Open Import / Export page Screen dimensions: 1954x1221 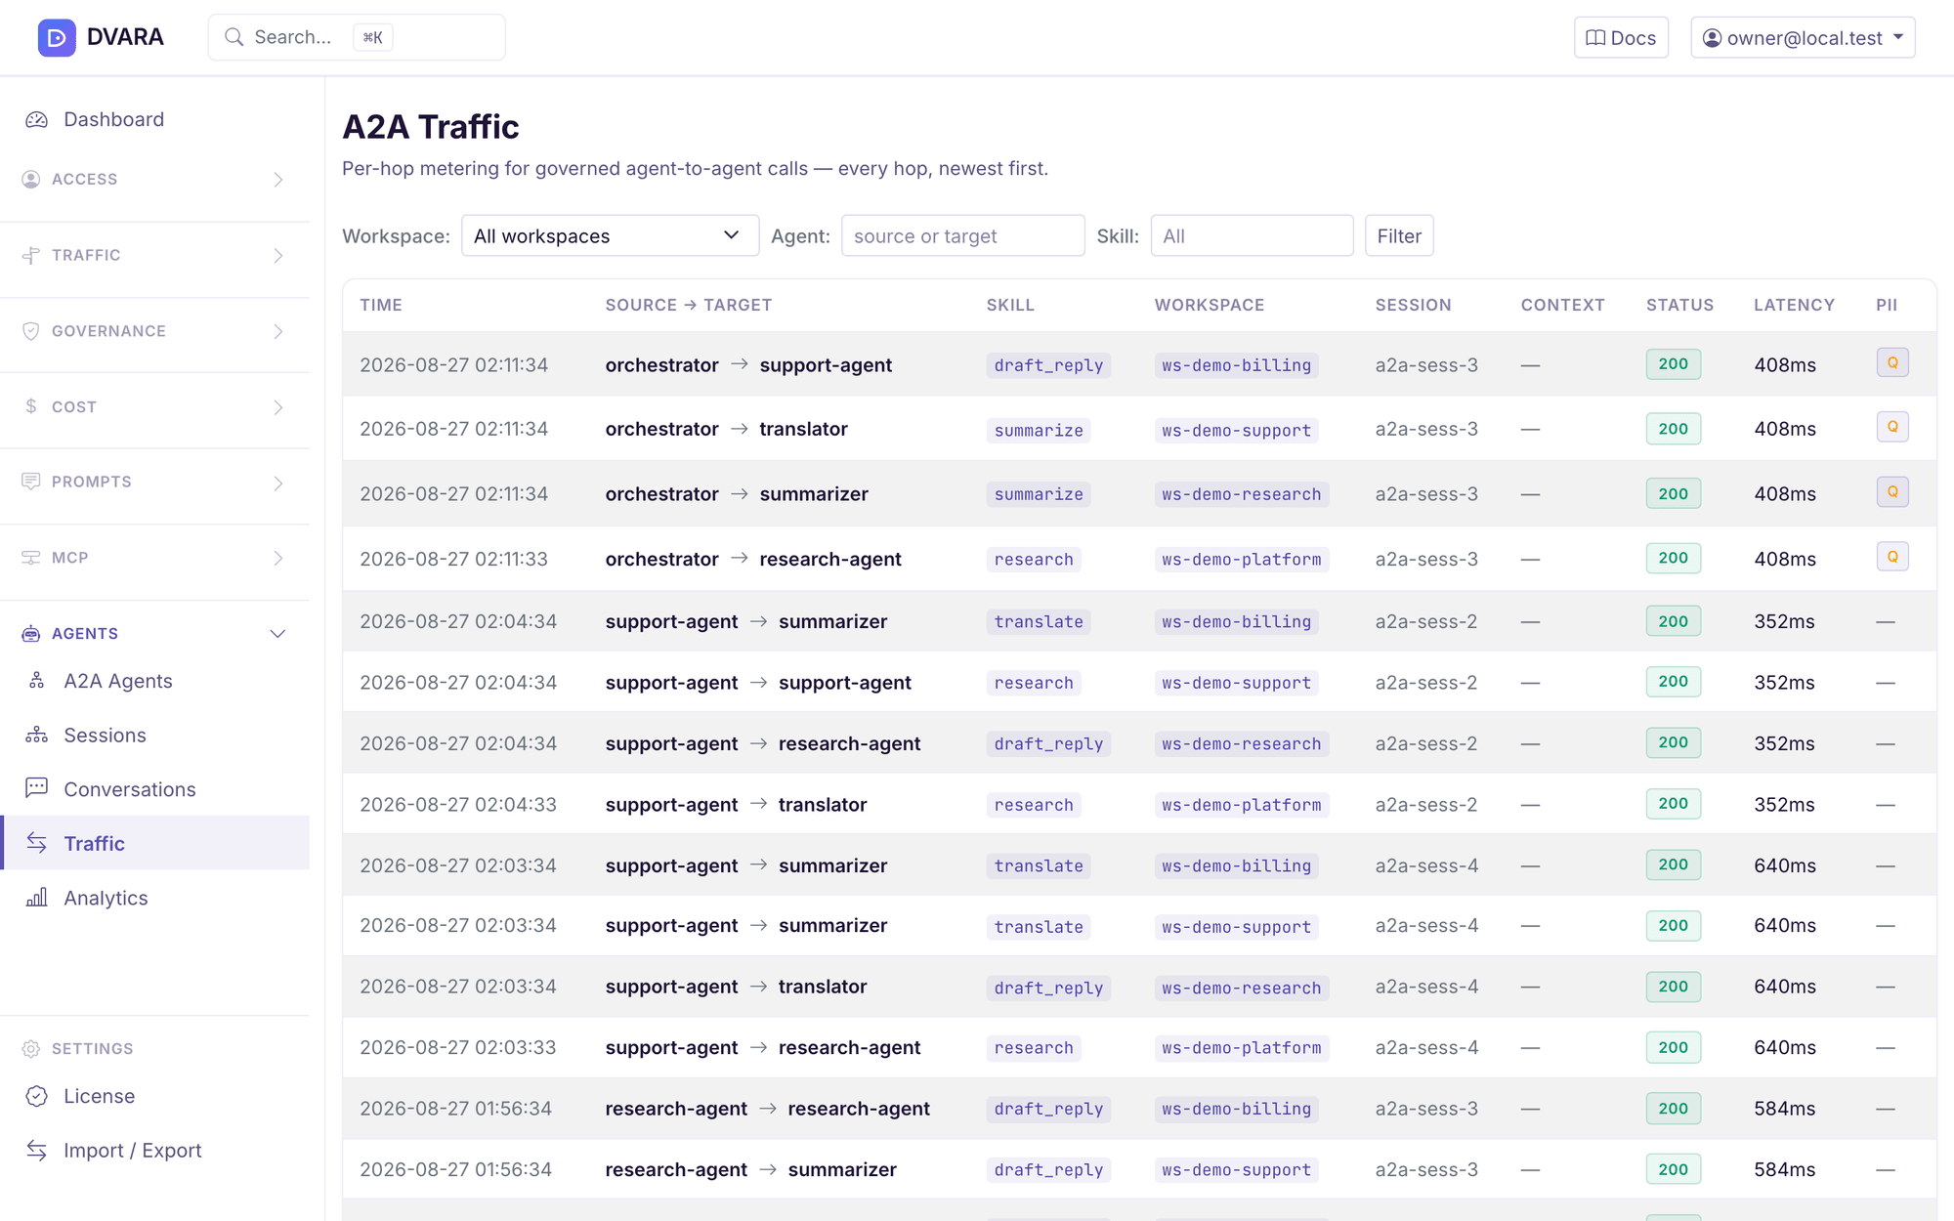coord(156,1151)
